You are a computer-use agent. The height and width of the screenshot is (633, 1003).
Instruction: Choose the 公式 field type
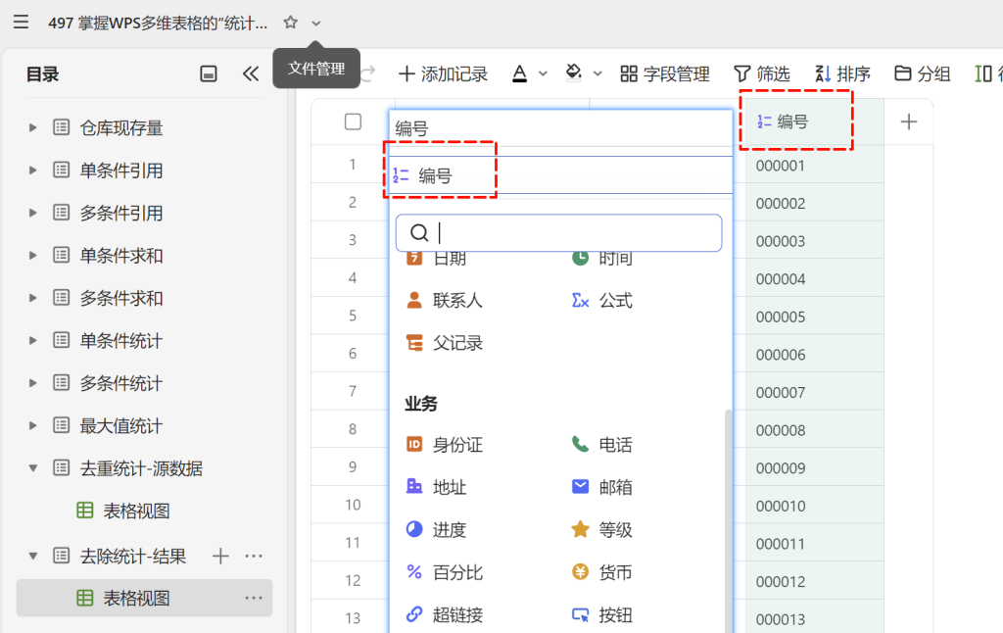click(x=602, y=300)
